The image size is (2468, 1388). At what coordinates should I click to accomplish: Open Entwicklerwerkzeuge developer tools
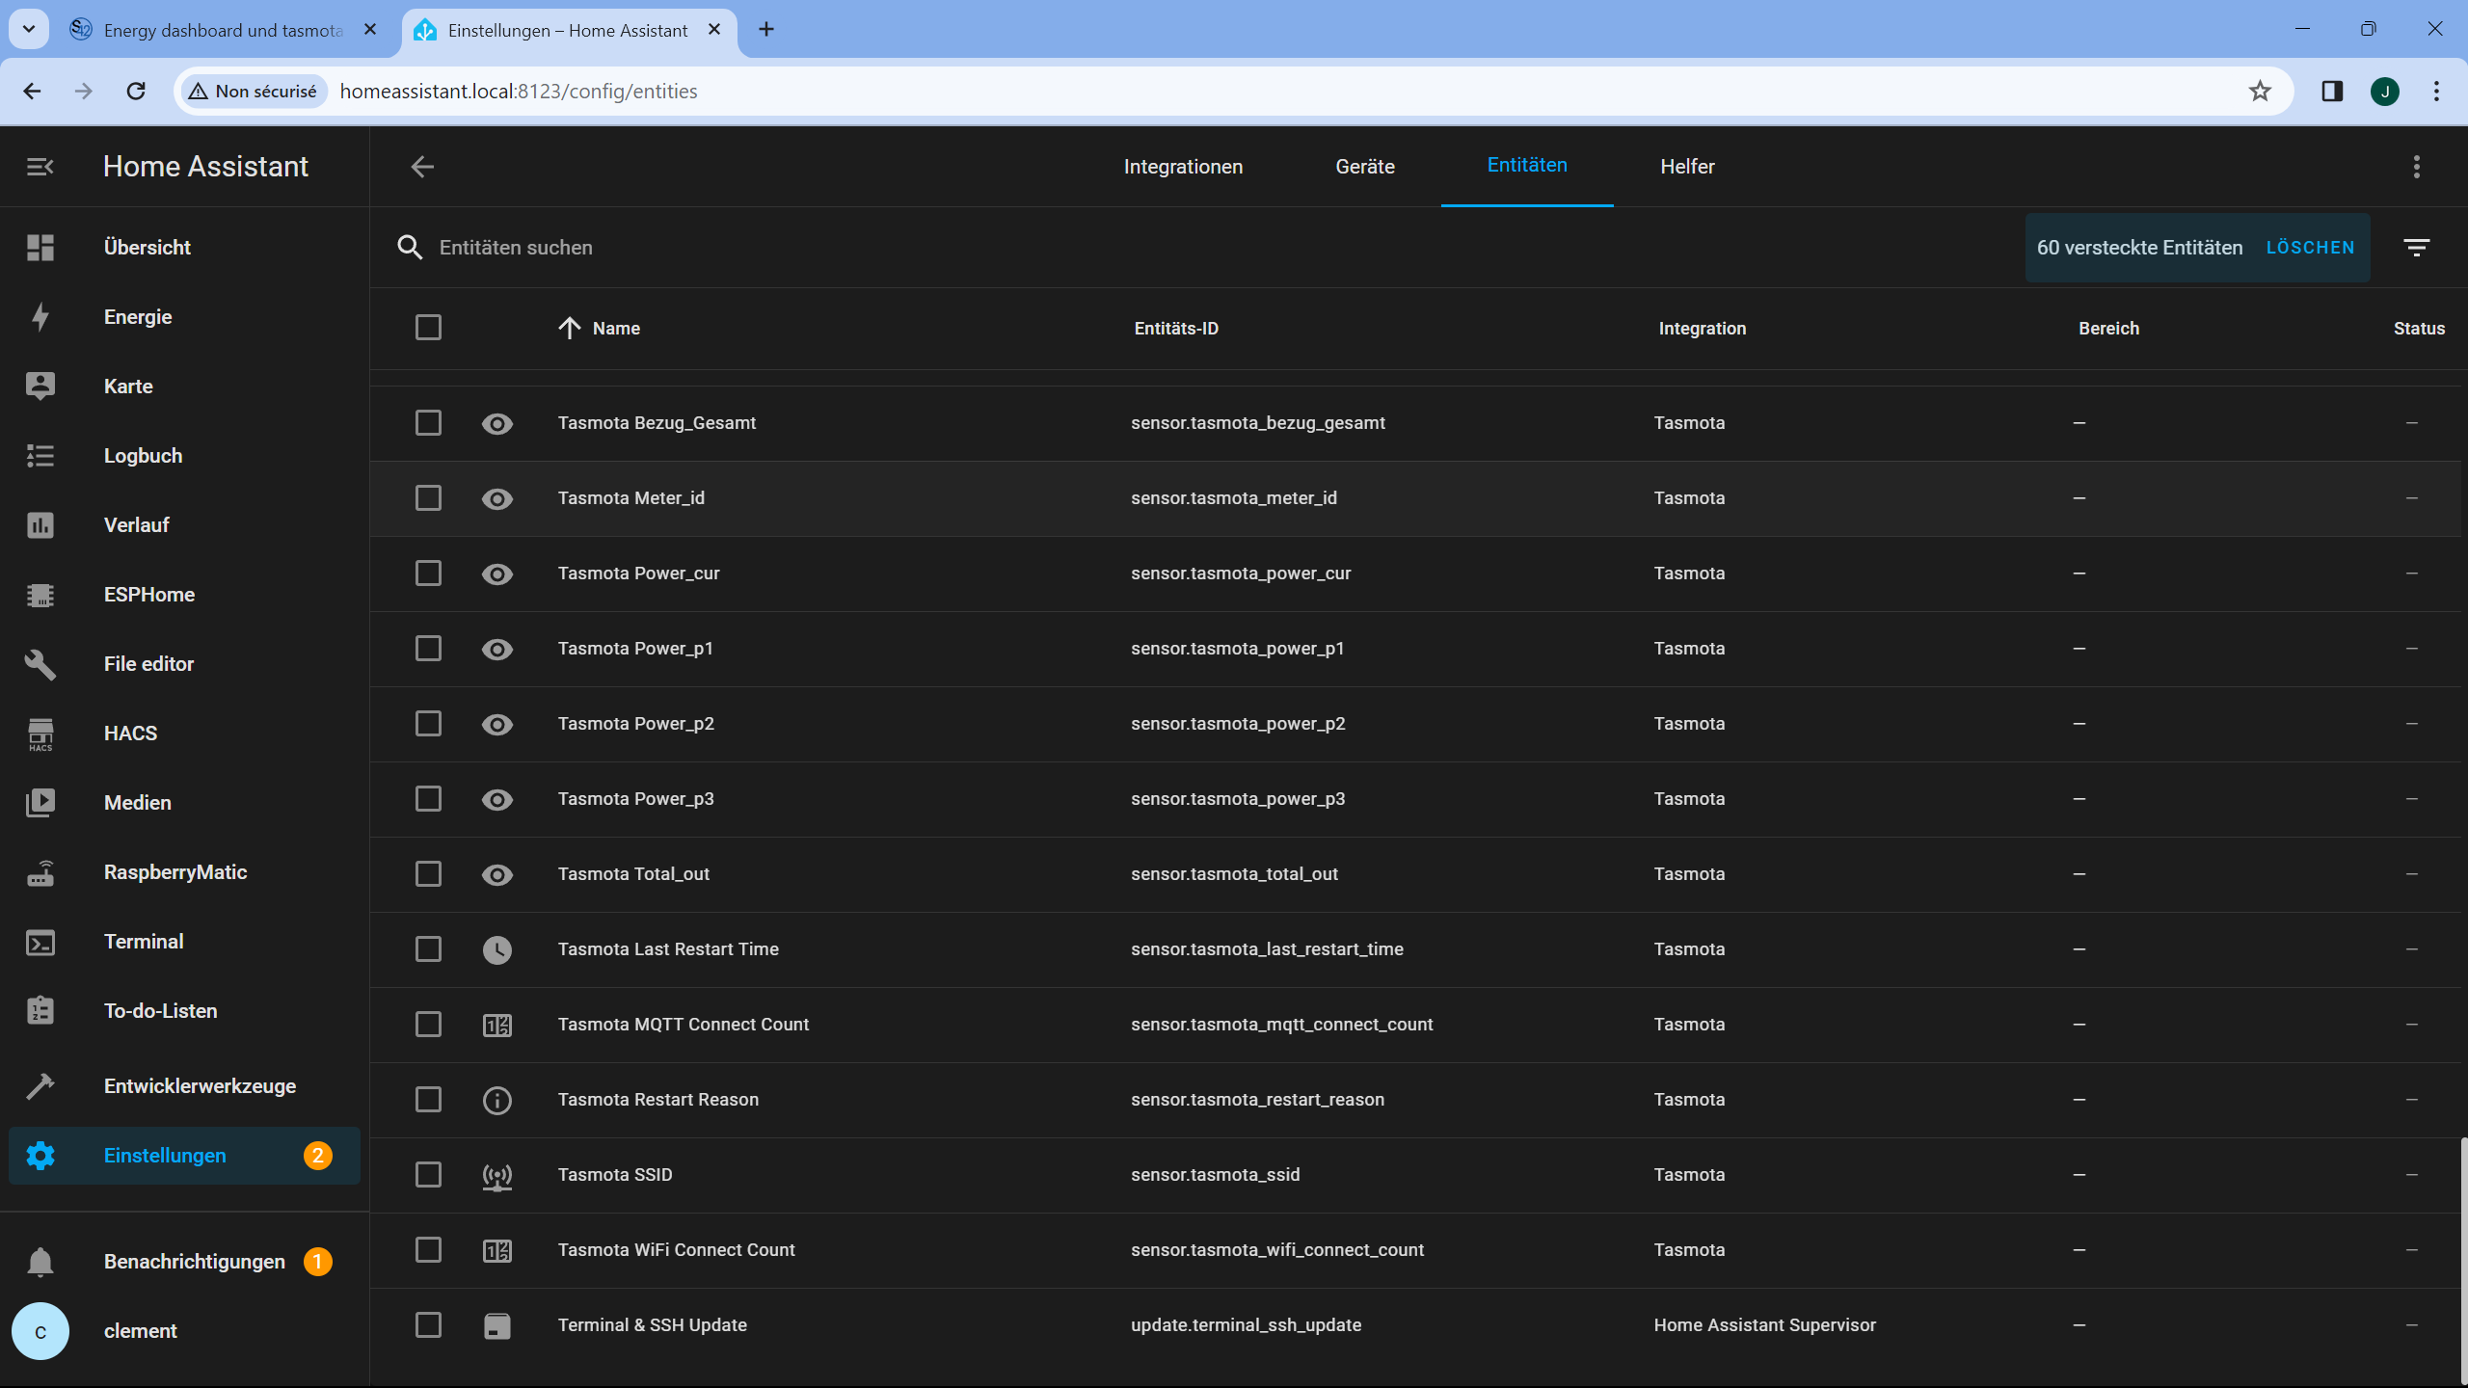pyautogui.click(x=184, y=1086)
